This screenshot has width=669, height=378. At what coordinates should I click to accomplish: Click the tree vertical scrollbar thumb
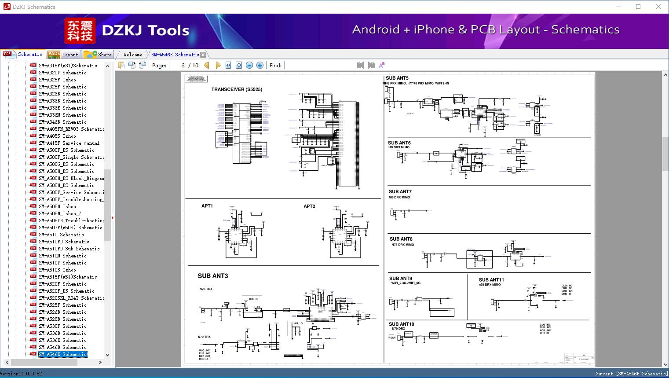click(107, 205)
